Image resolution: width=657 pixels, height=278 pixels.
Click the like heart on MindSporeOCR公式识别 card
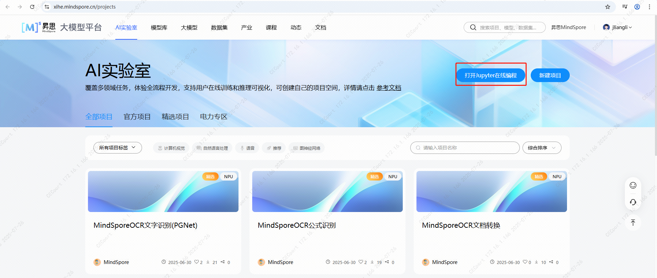[x=361, y=262]
